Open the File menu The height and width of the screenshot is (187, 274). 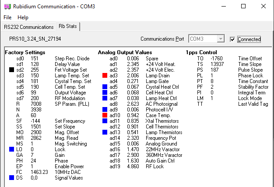(x=7, y=17)
